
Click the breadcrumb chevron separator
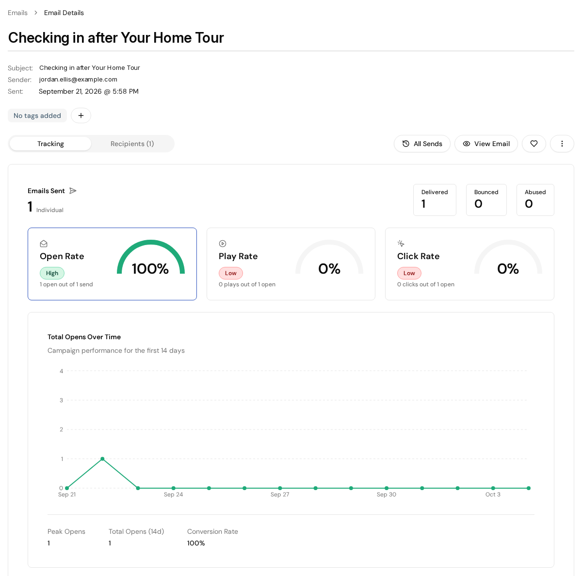(x=36, y=13)
